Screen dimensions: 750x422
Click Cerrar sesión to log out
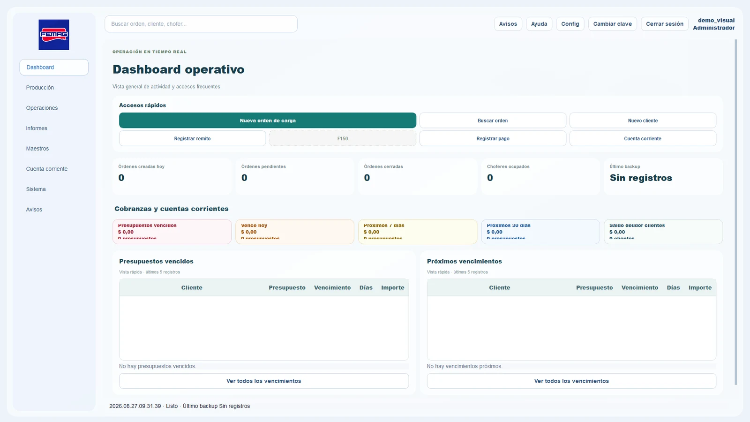coord(665,24)
